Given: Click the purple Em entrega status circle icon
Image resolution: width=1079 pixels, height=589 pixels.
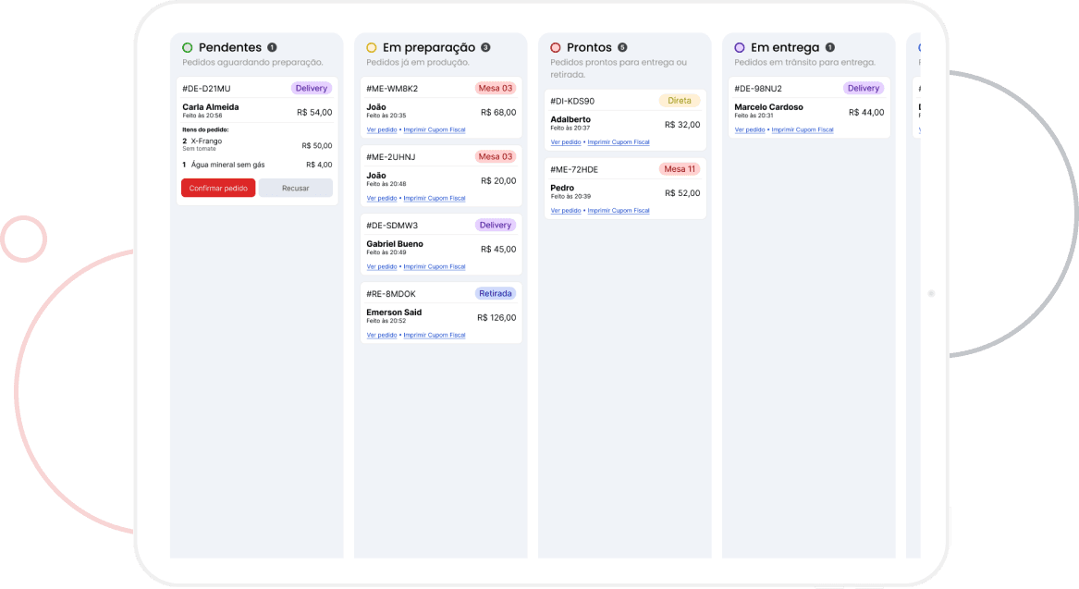Looking at the screenshot, I should click(740, 47).
